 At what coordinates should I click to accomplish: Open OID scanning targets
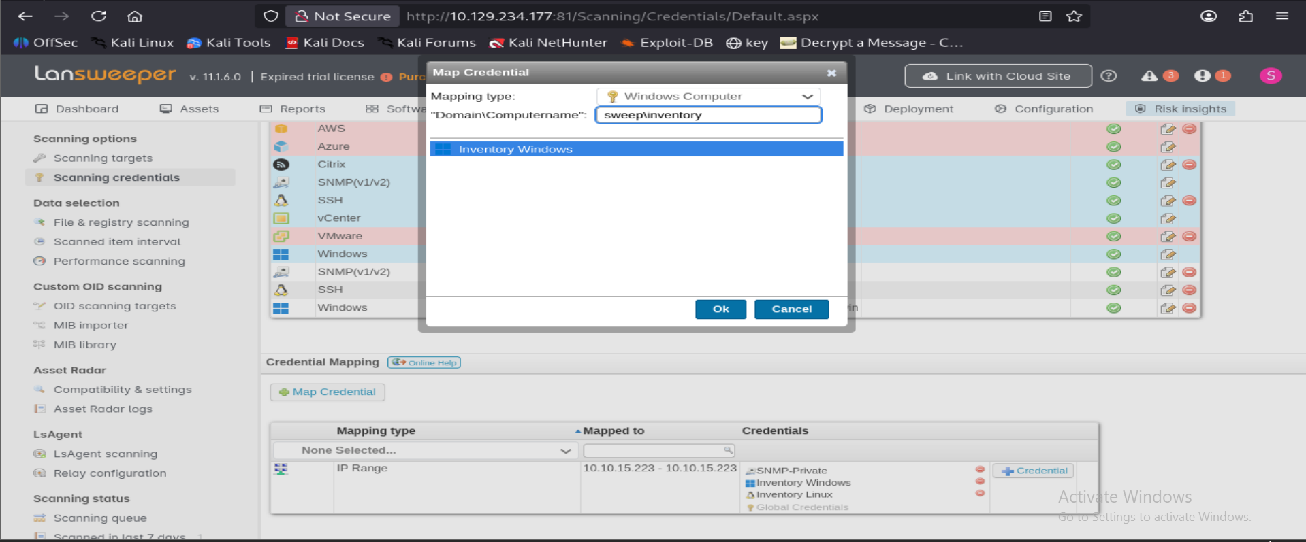point(114,306)
